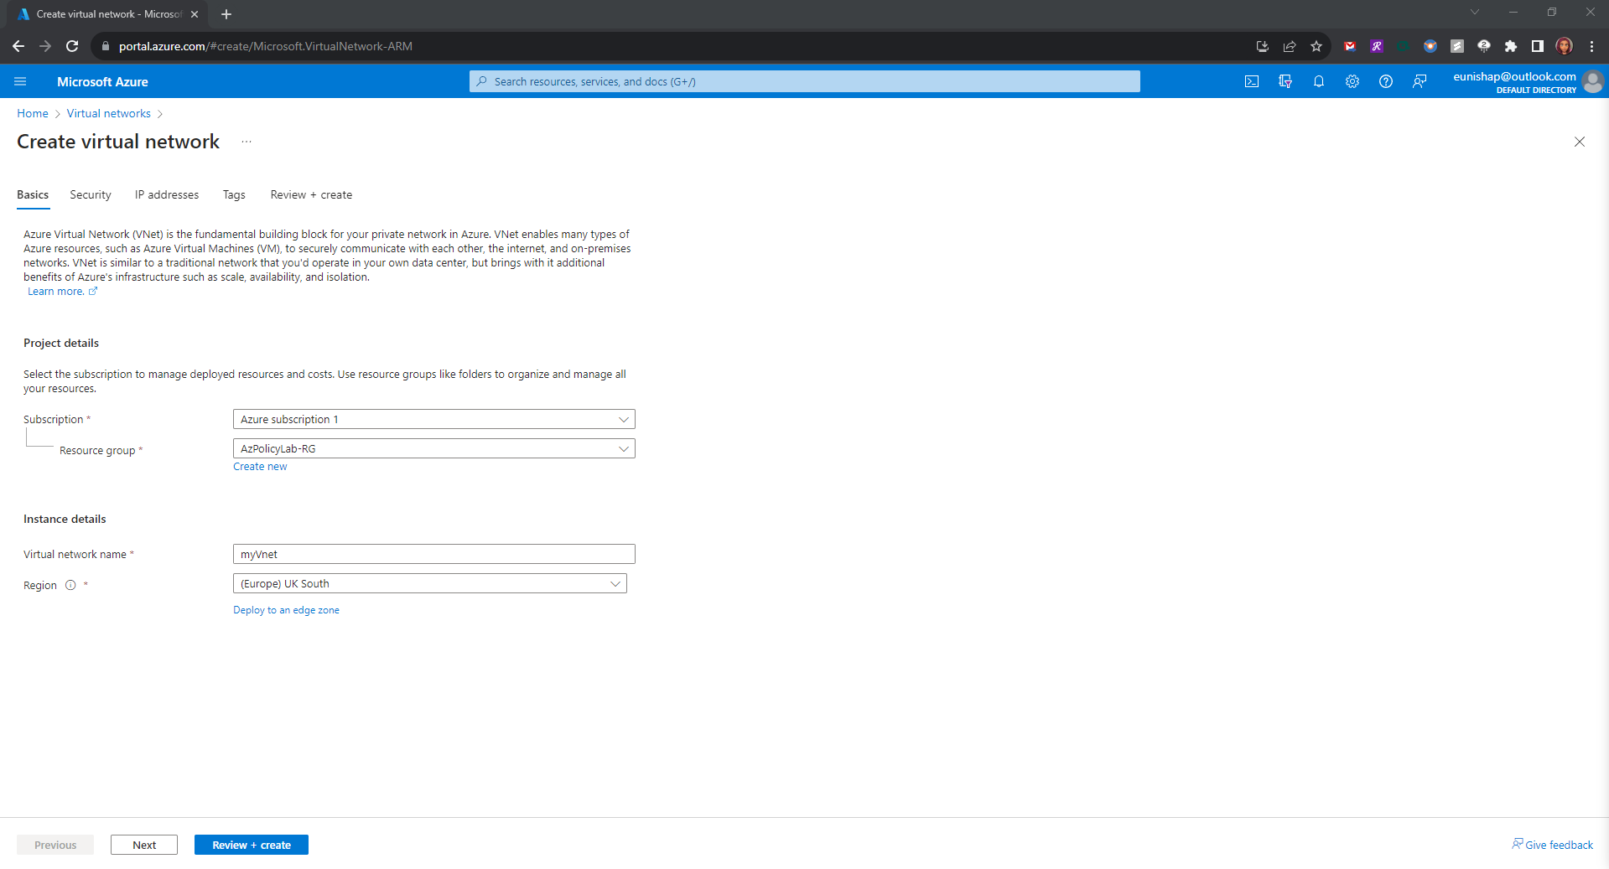1609x869 pixels.
Task: Show notifications bell panel
Action: click(x=1318, y=81)
